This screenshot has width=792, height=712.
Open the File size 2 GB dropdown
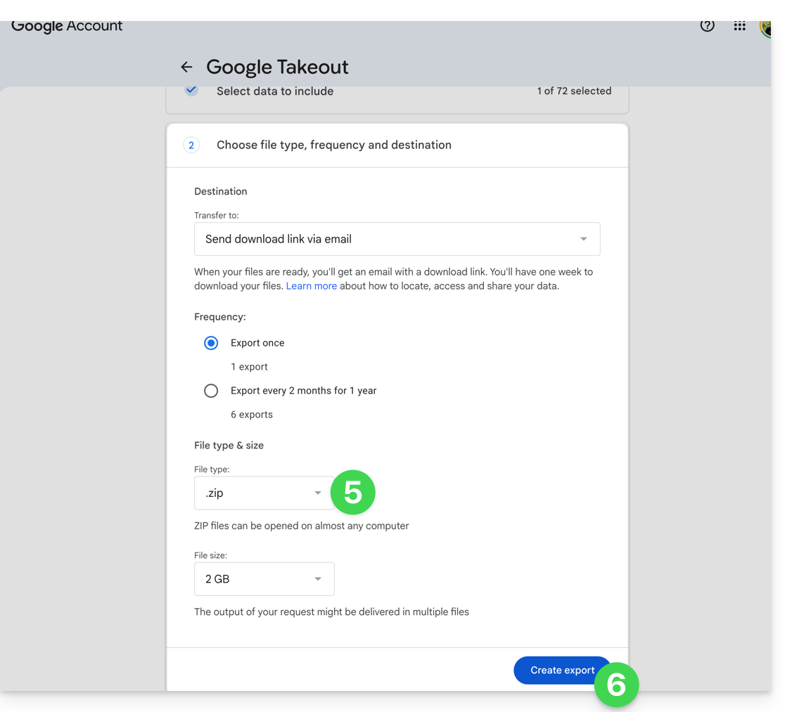(x=264, y=579)
